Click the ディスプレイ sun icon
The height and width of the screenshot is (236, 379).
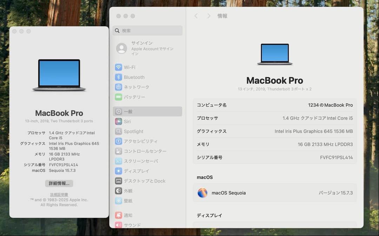tap(119, 171)
